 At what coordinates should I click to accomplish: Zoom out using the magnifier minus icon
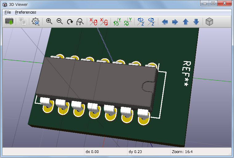(x=60, y=22)
